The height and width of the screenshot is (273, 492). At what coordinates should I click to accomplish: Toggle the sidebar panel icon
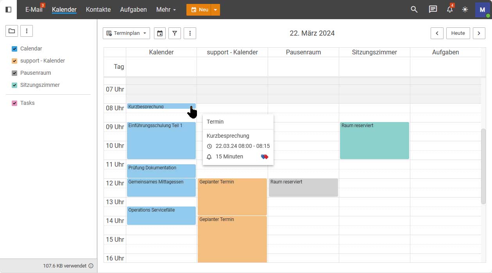8,9
